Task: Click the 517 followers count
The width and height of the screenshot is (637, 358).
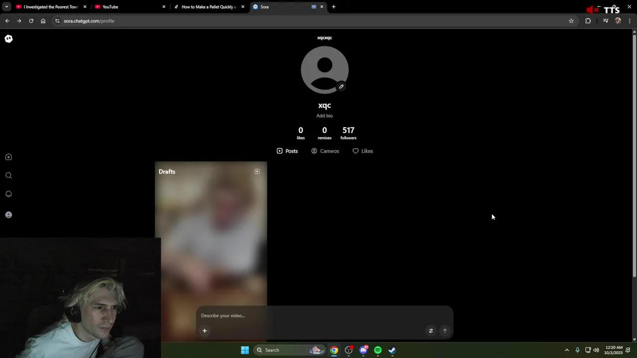Action: 348,133
